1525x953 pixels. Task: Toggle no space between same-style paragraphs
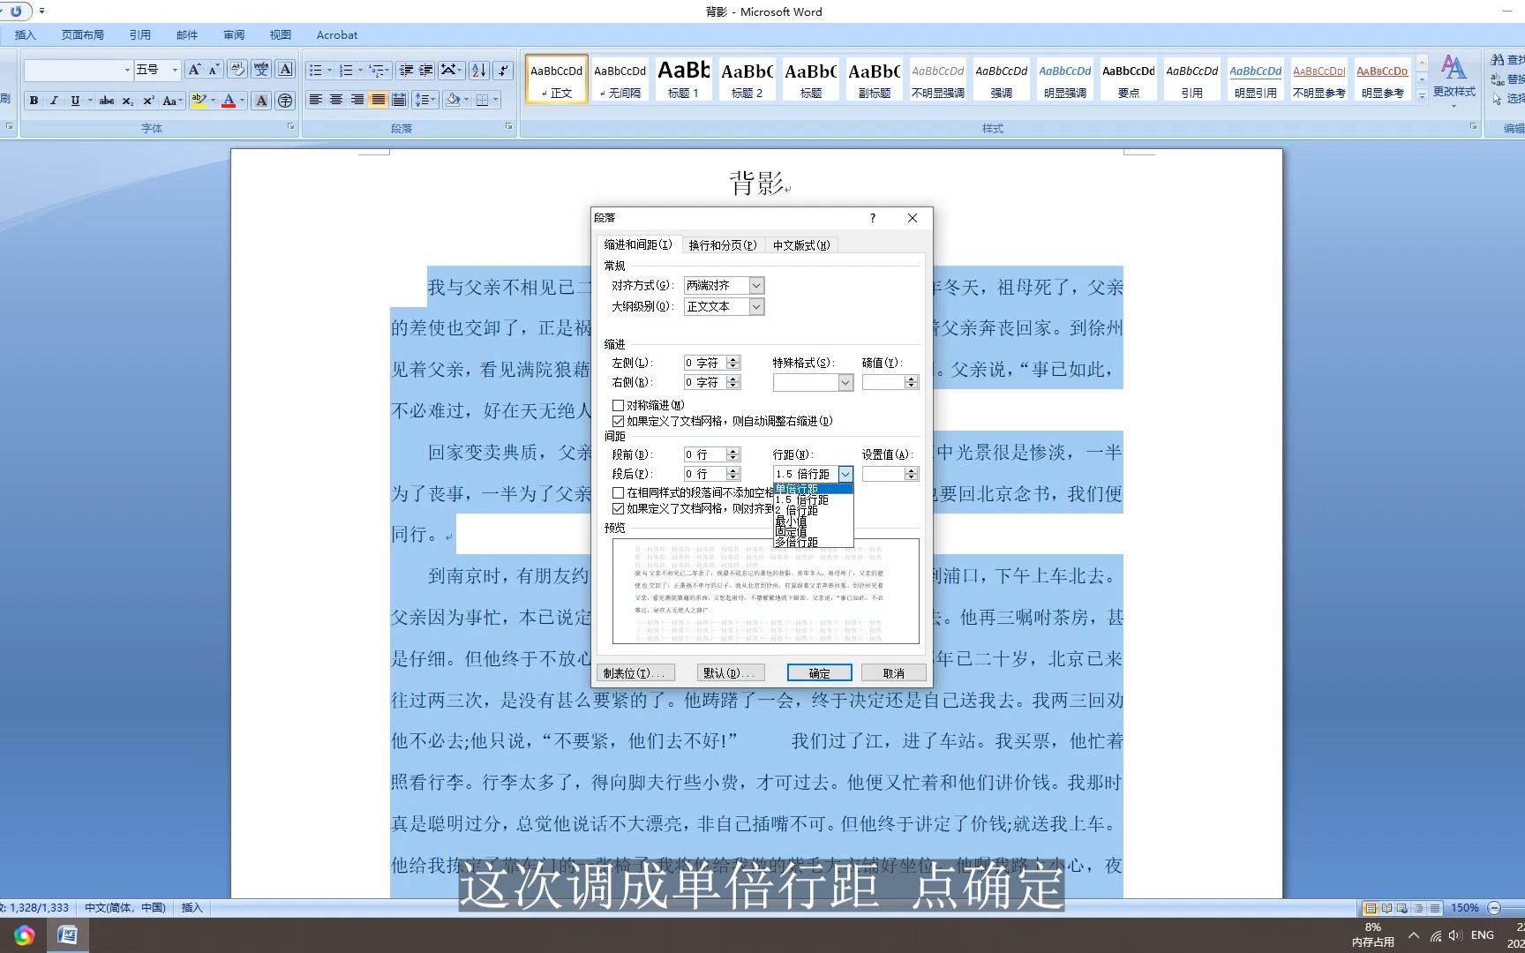pos(619,492)
